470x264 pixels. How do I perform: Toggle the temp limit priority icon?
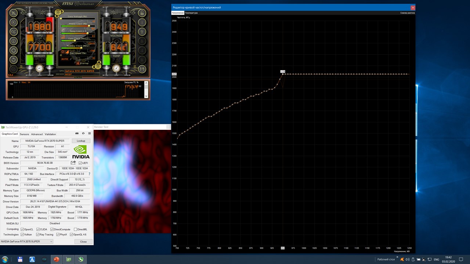click(63, 37)
